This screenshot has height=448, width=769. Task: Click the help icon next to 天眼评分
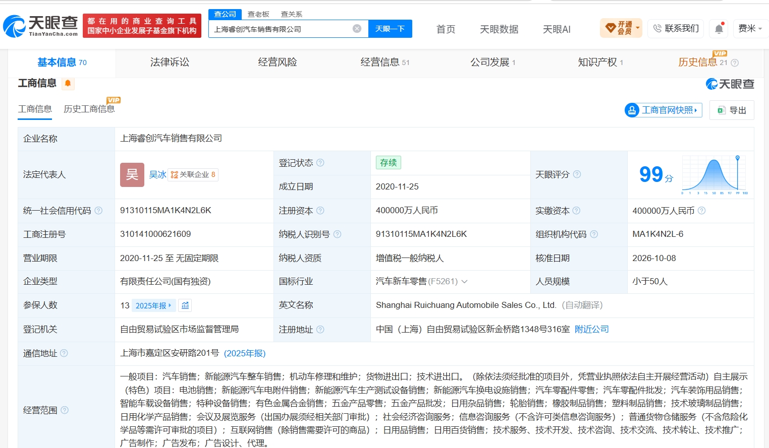coord(577,174)
